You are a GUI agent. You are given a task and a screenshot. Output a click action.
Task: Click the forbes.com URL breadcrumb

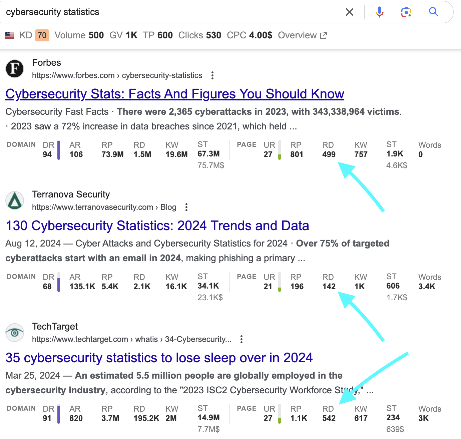click(x=117, y=75)
